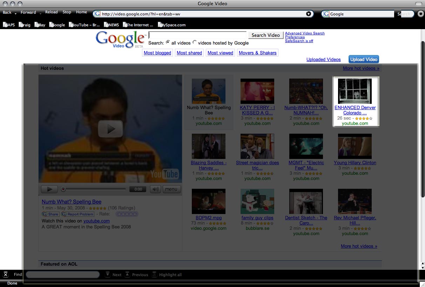The width and height of the screenshot is (425, 287).
Task: Go Back in the browser toolbar
Action: pyautogui.click(x=7, y=12)
